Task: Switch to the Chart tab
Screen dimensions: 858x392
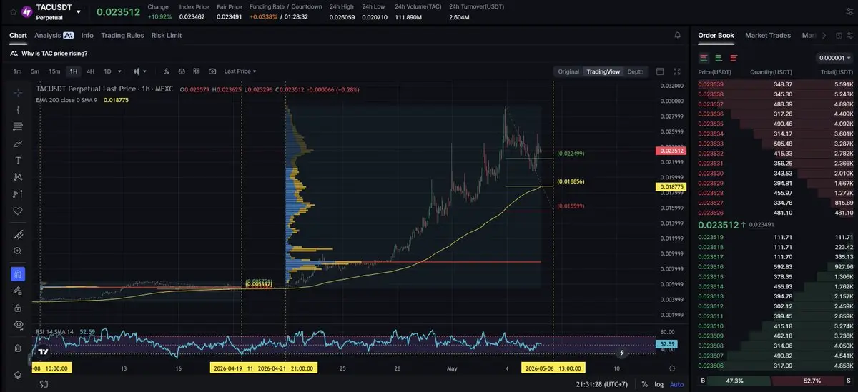Action: pyautogui.click(x=18, y=35)
